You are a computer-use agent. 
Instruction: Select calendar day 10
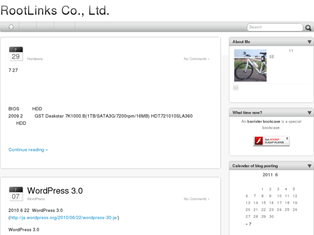pyautogui.click(x=279, y=196)
